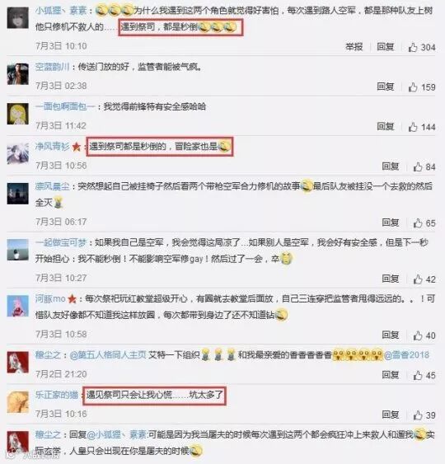Open the @雪香2018 mention link
This screenshot has width=445, height=464.
point(406,355)
